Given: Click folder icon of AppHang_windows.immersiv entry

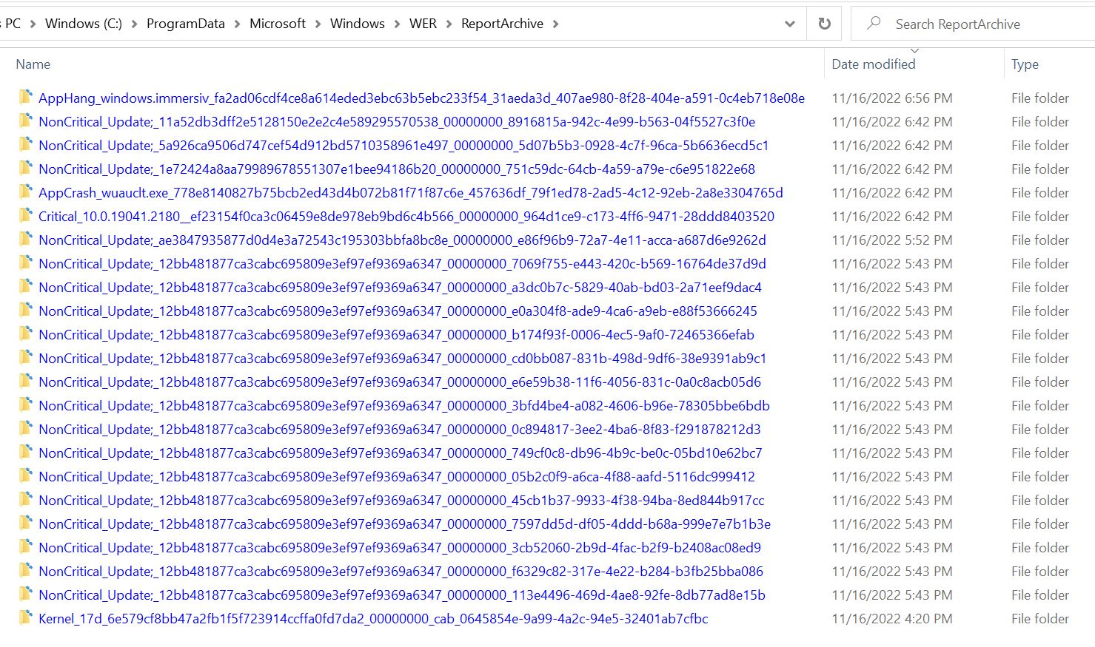Looking at the screenshot, I should pyautogui.click(x=26, y=98).
